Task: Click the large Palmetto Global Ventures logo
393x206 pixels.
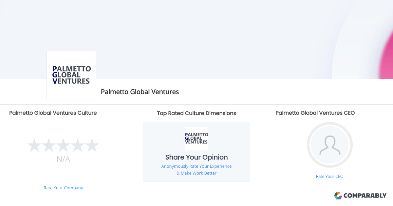Action: (x=71, y=75)
